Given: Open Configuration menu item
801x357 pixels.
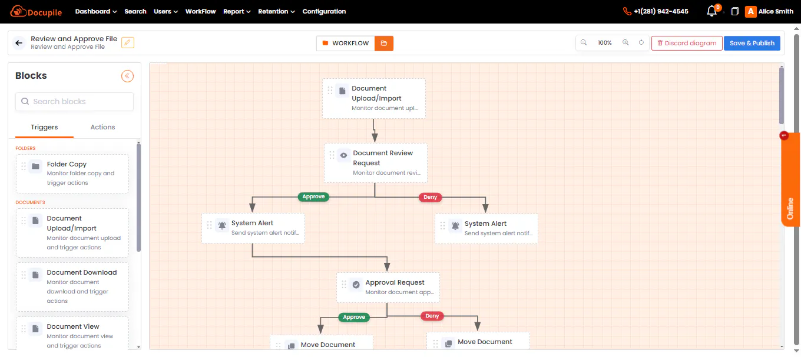Looking at the screenshot, I should 324,11.
